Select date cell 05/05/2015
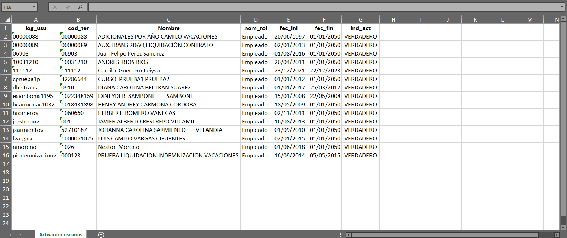567x238 pixels. tap(324, 155)
